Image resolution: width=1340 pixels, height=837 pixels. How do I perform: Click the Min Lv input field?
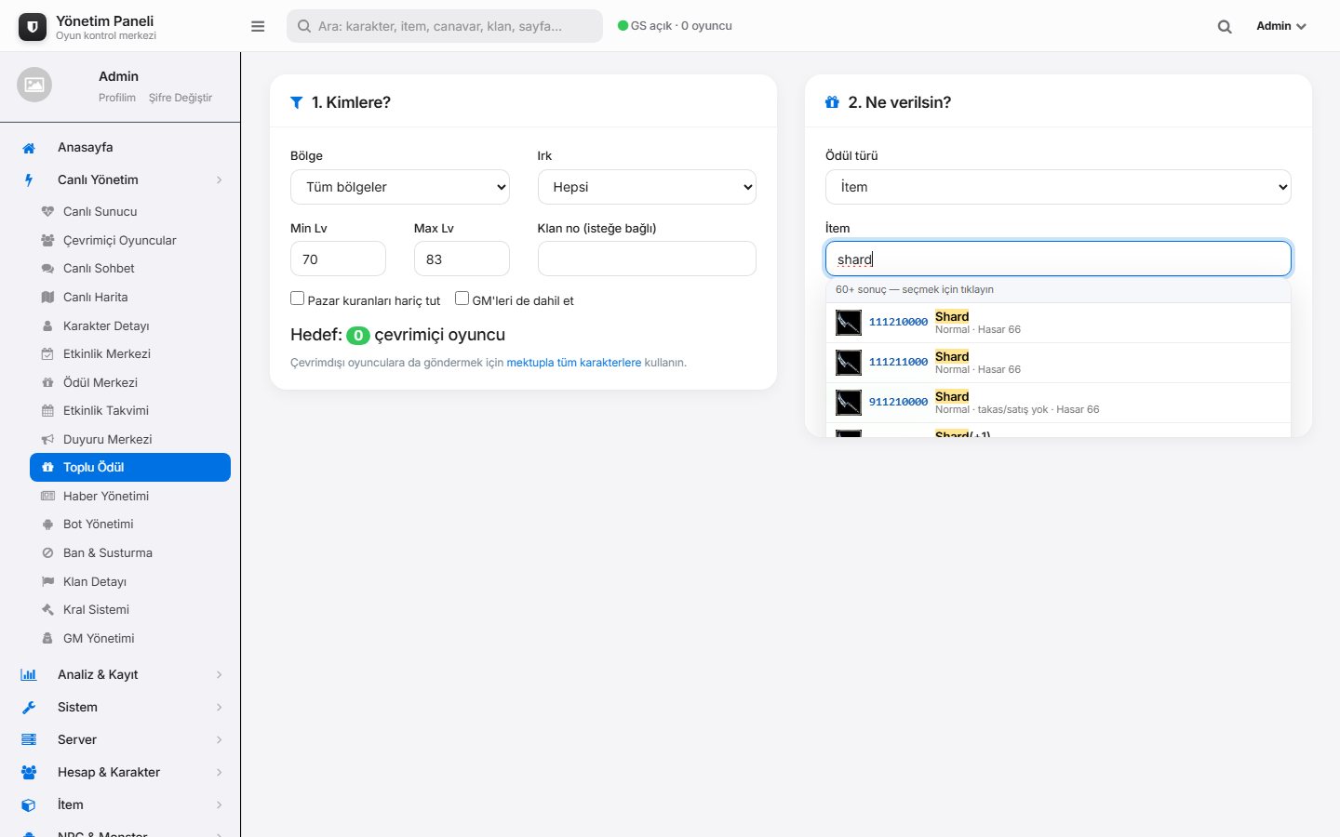point(338,259)
